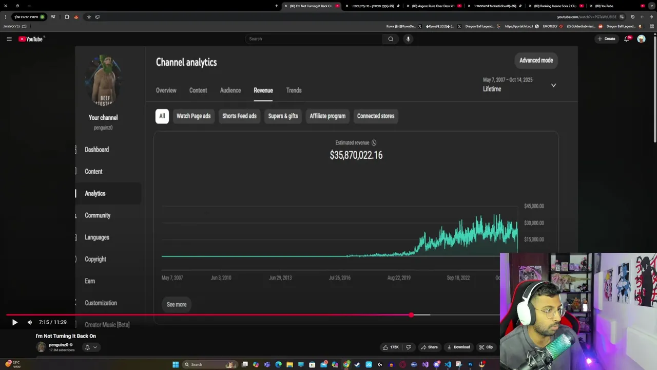Open Visual Studio Code from taskbar

tap(448, 365)
